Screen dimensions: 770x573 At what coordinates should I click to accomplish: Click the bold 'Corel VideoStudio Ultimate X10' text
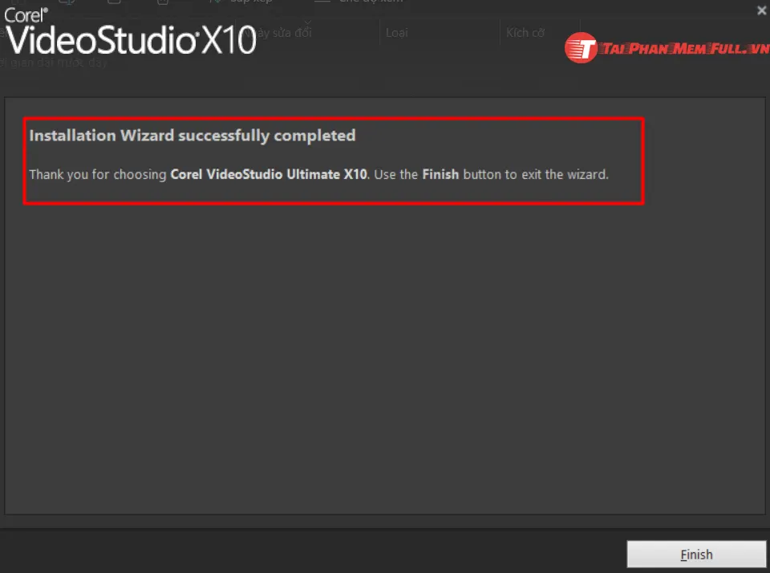tap(269, 174)
